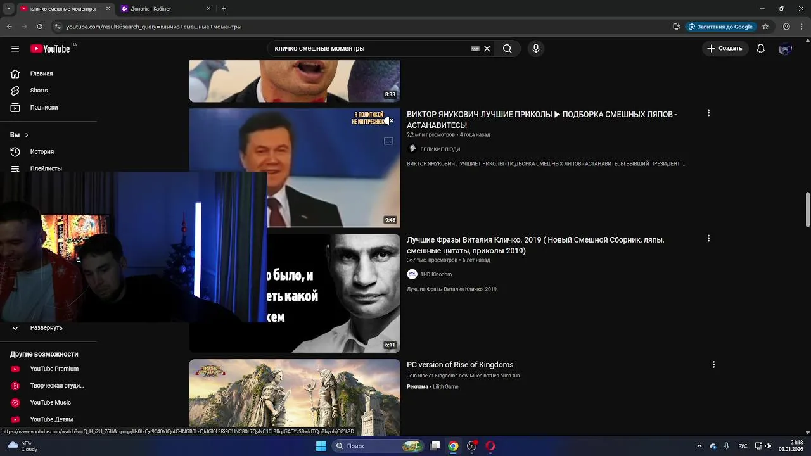Open the Windows Start menu
Image resolution: width=811 pixels, height=456 pixels.
click(321, 446)
